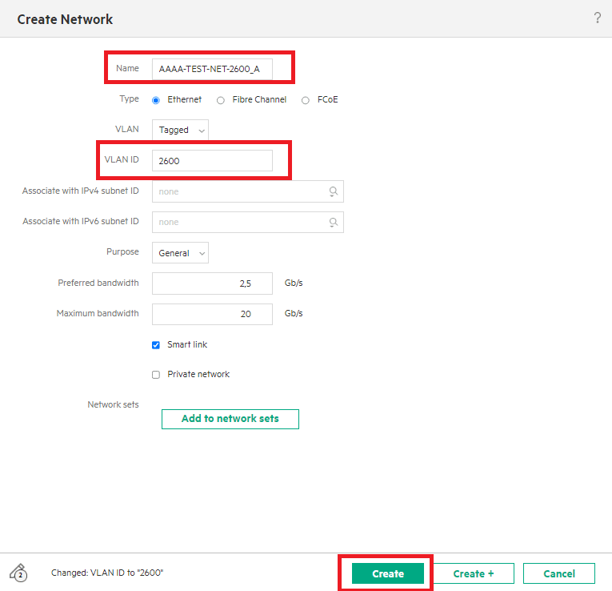Click Add to network sets button
This screenshot has width=612, height=591.
coord(230,419)
